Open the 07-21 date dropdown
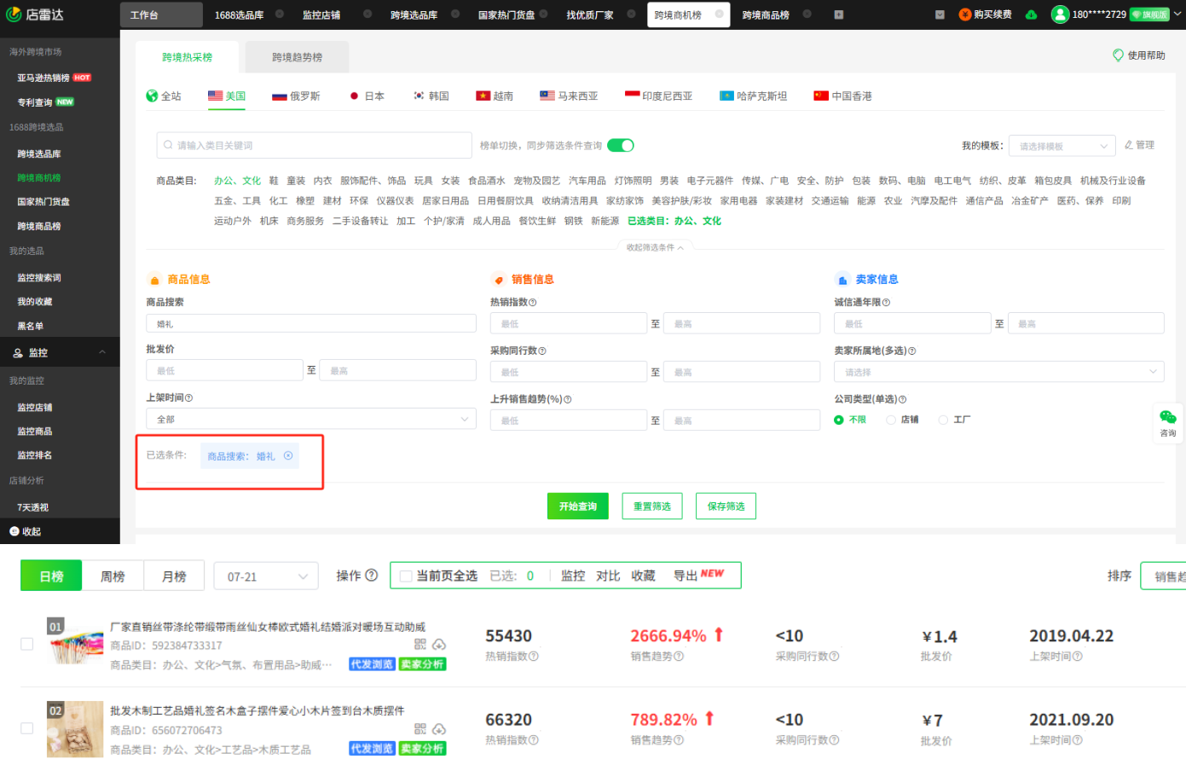 (266, 576)
